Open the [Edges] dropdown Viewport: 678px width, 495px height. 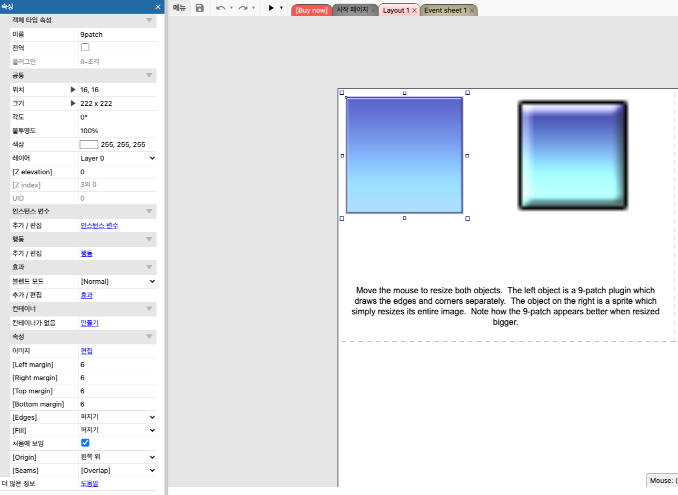pos(117,417)
